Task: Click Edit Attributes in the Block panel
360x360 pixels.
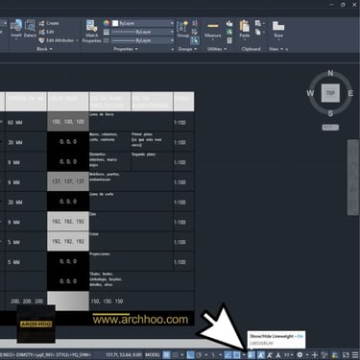Action: click(x=57, y=40)
